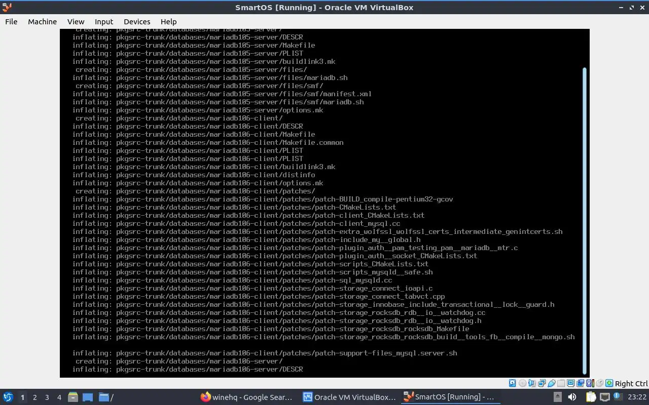Click the VirtualBox icon in the title bar
Viewport: 649px width, 405px height.
7,8
